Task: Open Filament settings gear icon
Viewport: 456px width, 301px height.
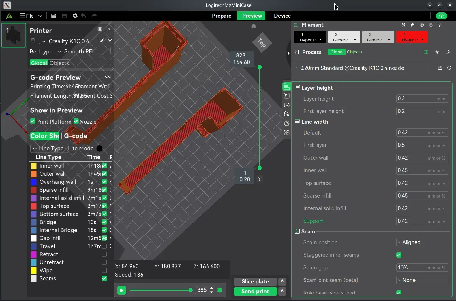Action: point(439,25)
